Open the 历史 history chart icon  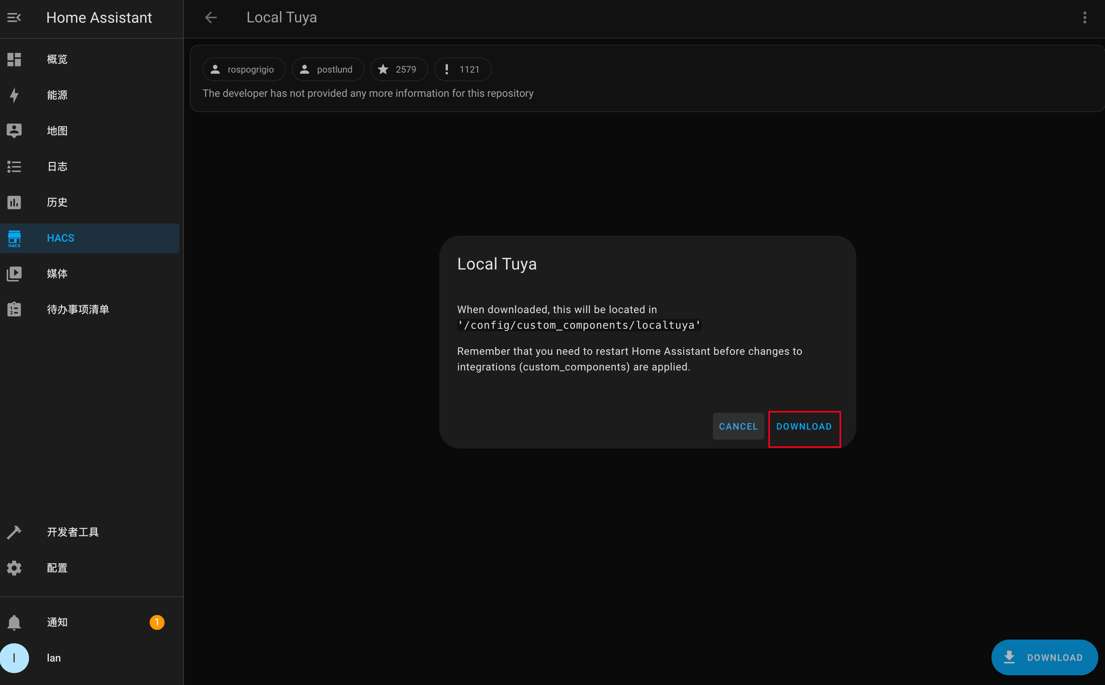[x=14, y=203]
